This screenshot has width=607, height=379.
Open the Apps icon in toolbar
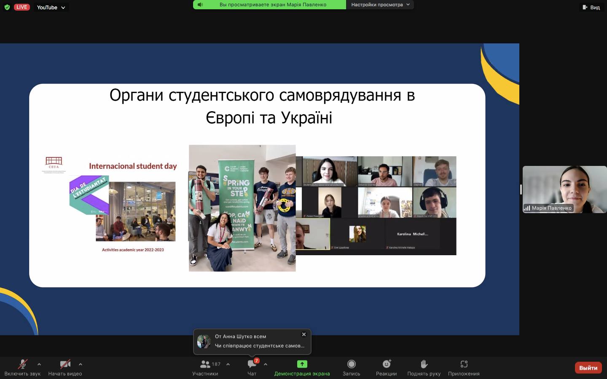(x=464, y=364)
